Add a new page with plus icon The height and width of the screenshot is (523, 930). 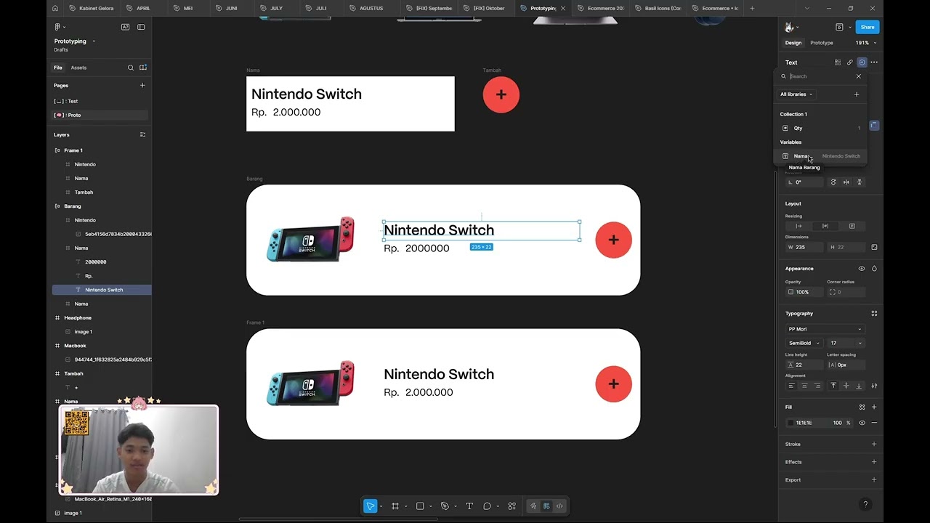[x=142, y=85]
